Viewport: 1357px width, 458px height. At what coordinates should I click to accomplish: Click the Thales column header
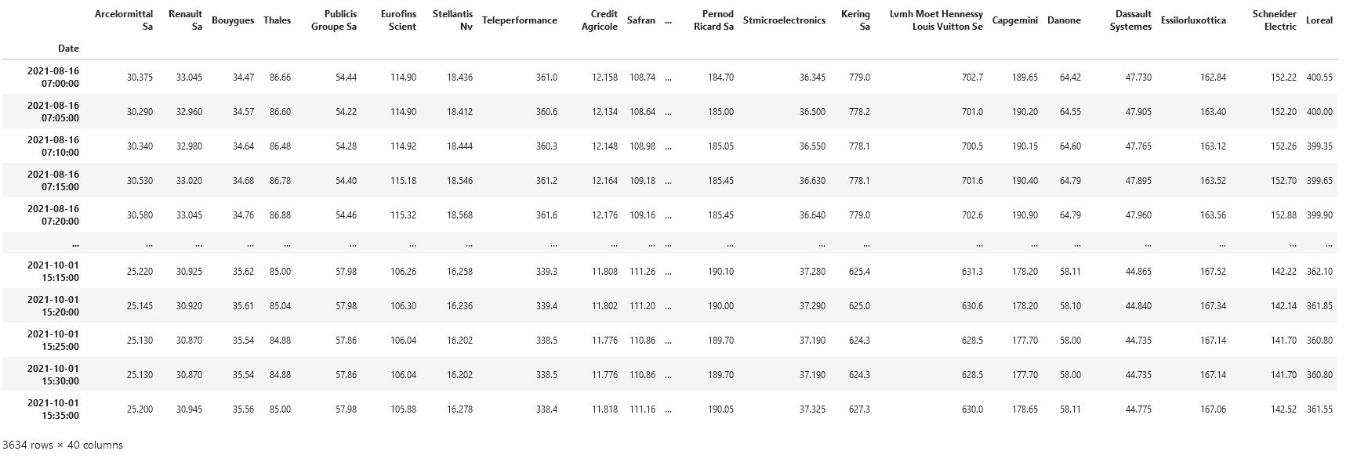pyautogui.click(x=277, y=20)
